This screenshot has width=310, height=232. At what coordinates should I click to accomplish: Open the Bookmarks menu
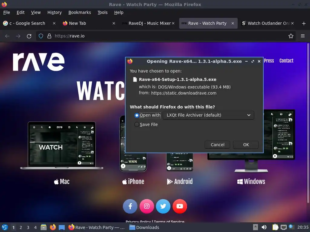(80, 12)
